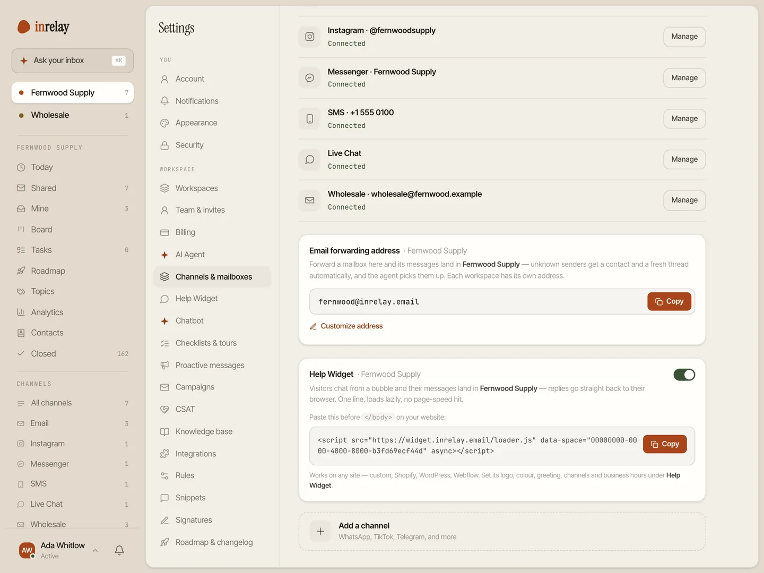Select the Fernwood Supply workspace
Viewport: 764px width, 573px height.
[73, 93]
